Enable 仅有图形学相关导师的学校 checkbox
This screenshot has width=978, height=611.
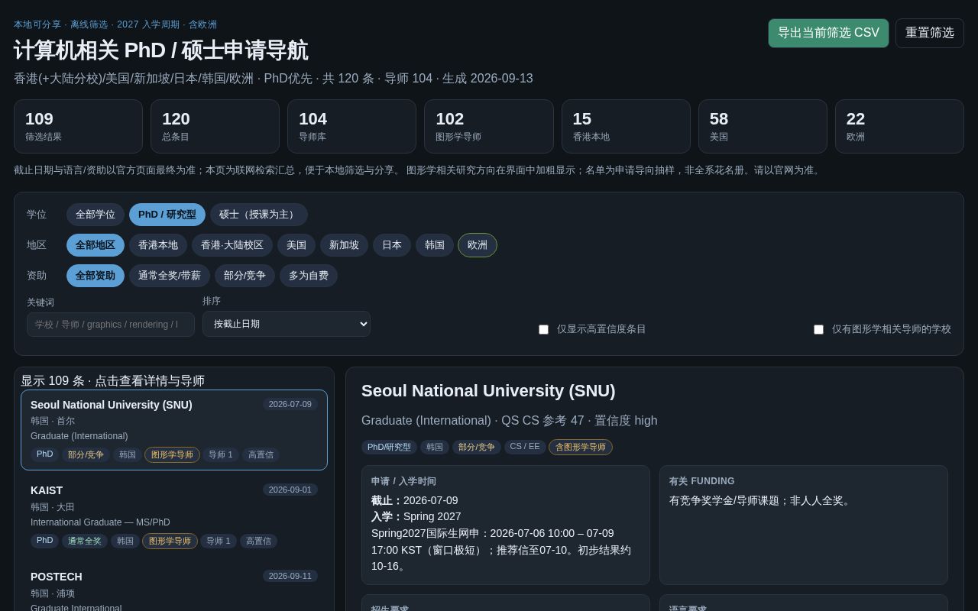818,329
